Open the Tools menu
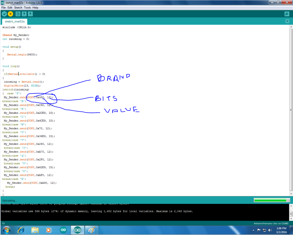293x235 pixels. [27, 8]
